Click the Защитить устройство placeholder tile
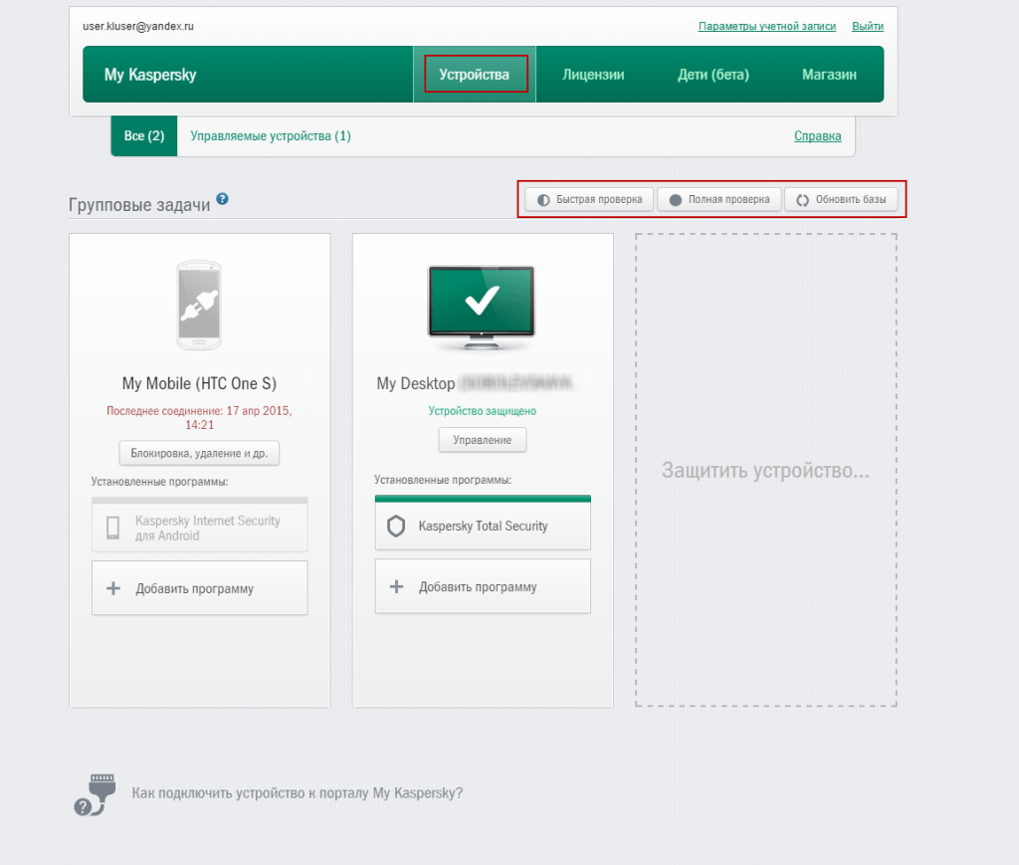Viewport: 1019px width, 865px height. 765,471
